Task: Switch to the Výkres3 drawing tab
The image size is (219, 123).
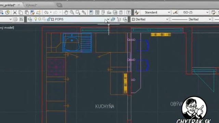Action: pyautogui.click(x=31, y=5)
